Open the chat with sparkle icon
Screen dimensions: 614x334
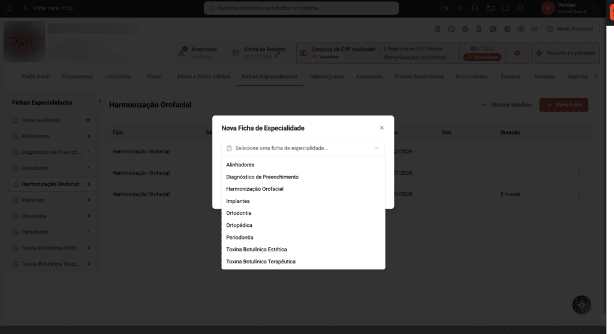[x=490, y=8]
